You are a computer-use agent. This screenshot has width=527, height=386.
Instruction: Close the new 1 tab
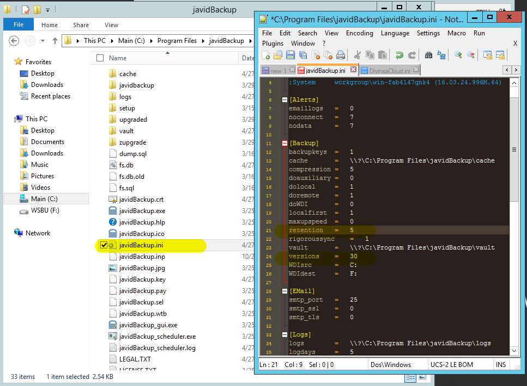click(x=292, y=70)
